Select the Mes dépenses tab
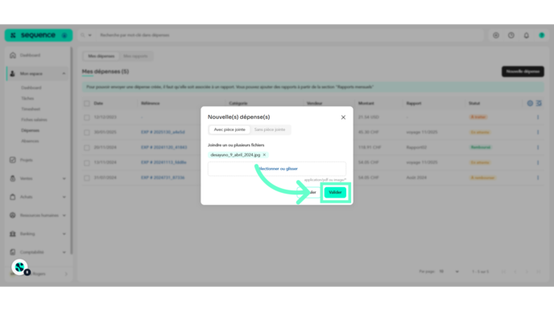Screen dimensions: 554x311 [x=101, y=56]
